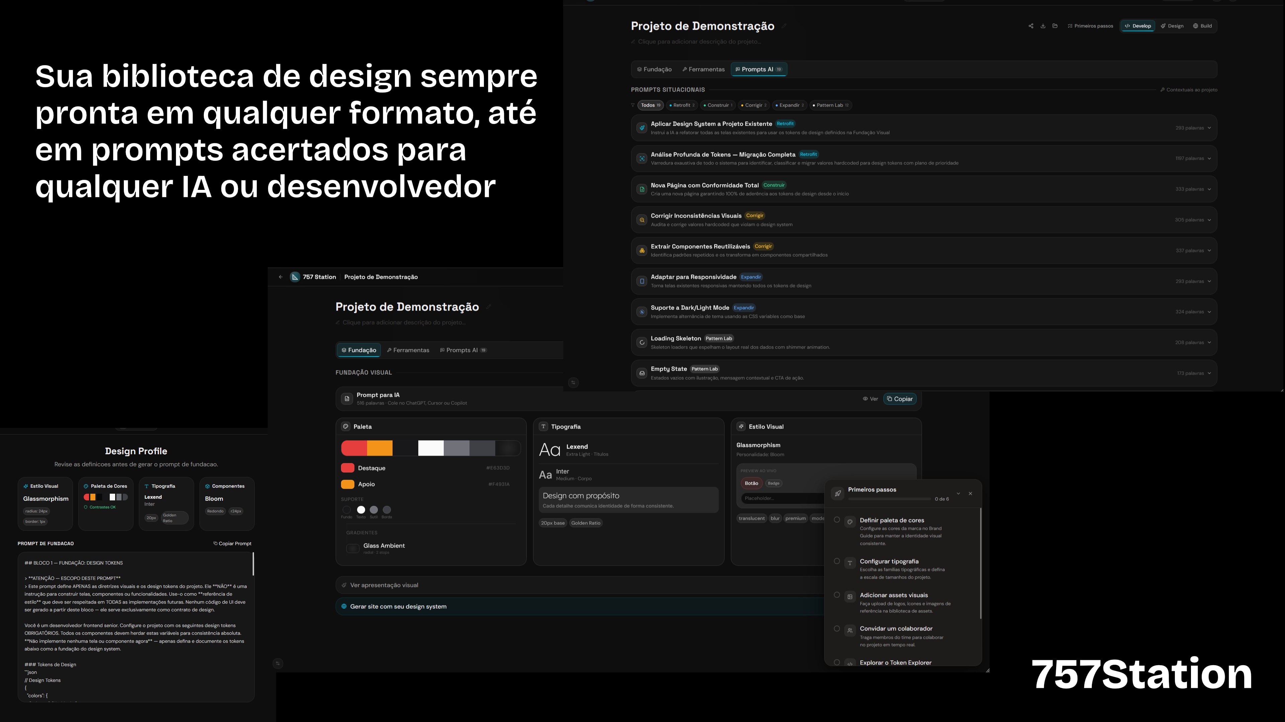Image resolution: width=1285 pixels, height=722 pixels.
Task: Click the red Destaque color swatch
Action: (x=348, y=468)
